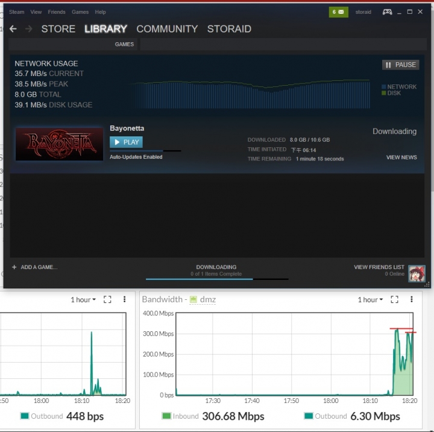Toggle Outbound series in left chart legend

[42, 416]
